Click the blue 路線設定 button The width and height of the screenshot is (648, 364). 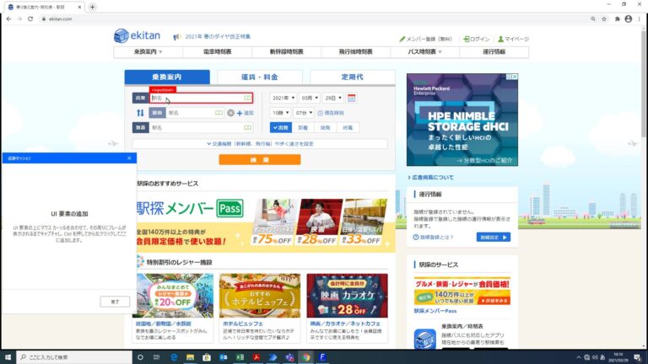[494, 238]
